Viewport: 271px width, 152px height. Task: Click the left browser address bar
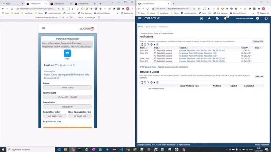pos(38,8)
